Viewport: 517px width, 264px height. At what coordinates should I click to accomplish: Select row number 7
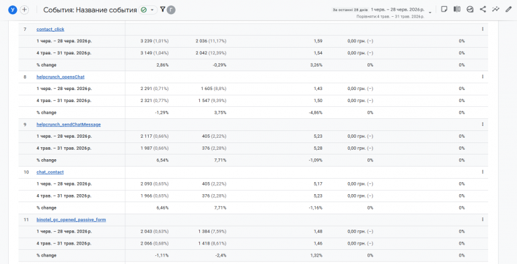tap(25, 30)
